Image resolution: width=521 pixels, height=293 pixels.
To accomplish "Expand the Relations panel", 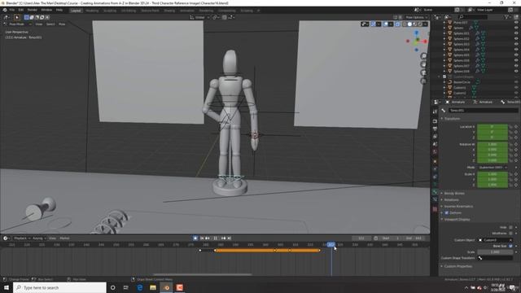I will tap(451, 200).
